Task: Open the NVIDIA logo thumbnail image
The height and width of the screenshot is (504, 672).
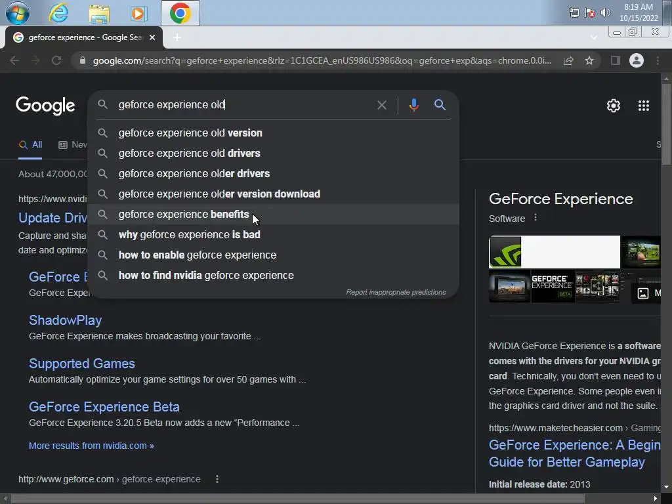Action: click(555, 251)
